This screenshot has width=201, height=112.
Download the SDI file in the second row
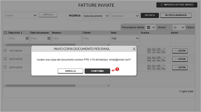point(154,59)
